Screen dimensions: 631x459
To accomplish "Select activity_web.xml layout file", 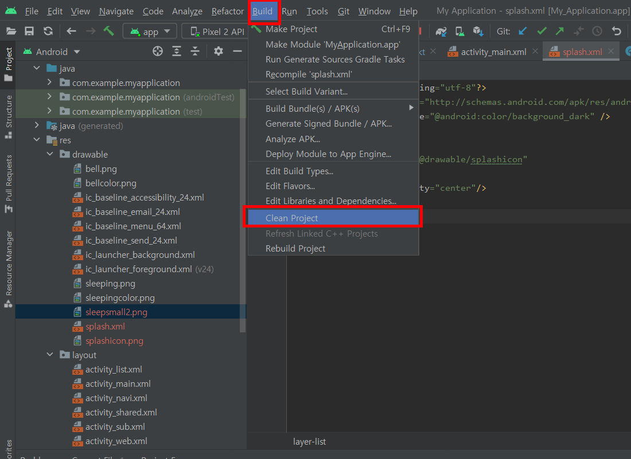I will (x=116, y=441).
